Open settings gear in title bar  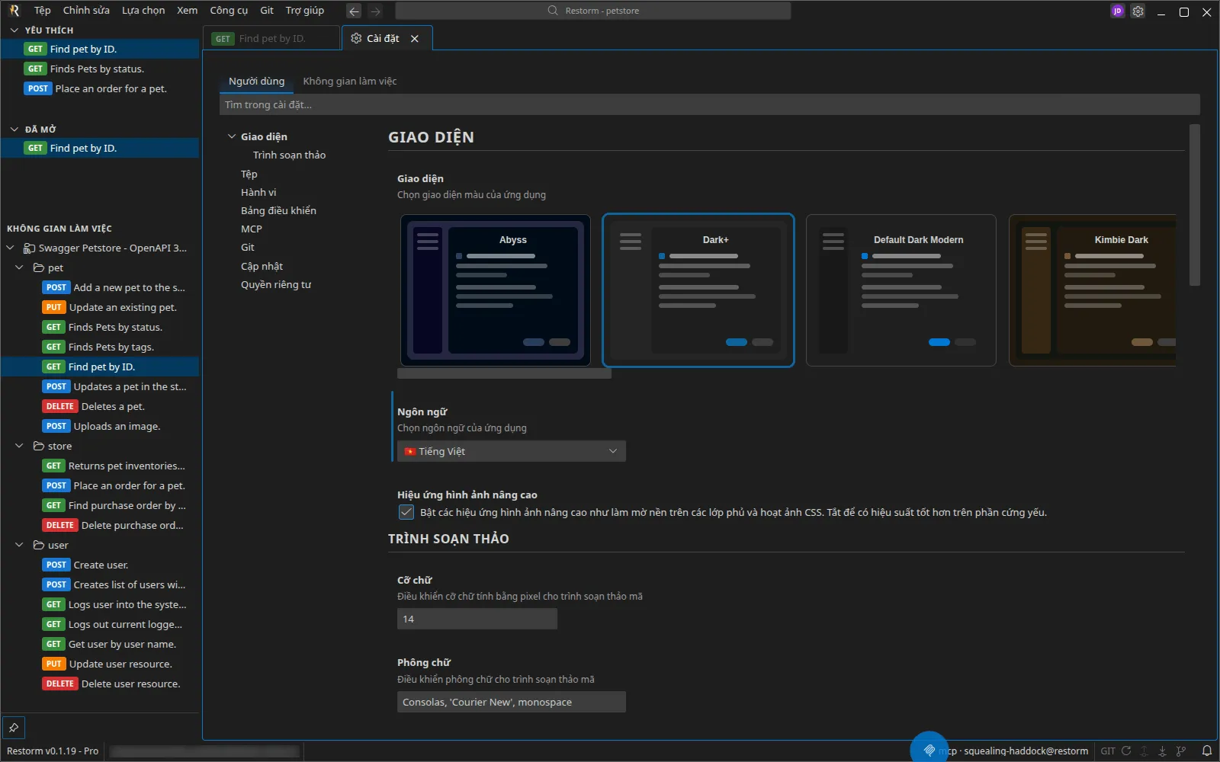pos(1138,11)
